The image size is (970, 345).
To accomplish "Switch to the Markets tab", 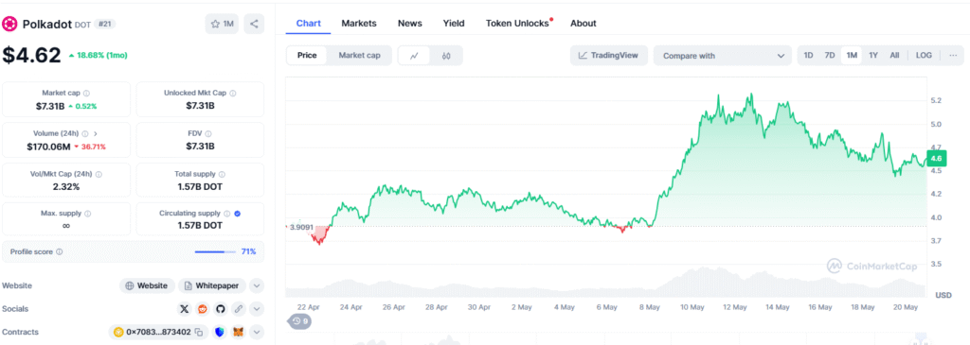I will (x=359, y=24).
